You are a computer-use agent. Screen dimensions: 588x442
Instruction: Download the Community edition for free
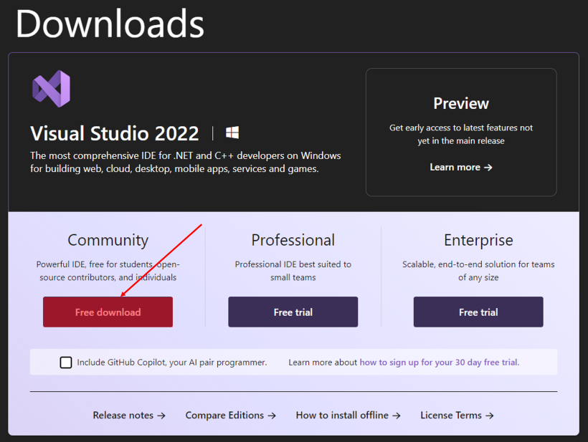point(108,312)
